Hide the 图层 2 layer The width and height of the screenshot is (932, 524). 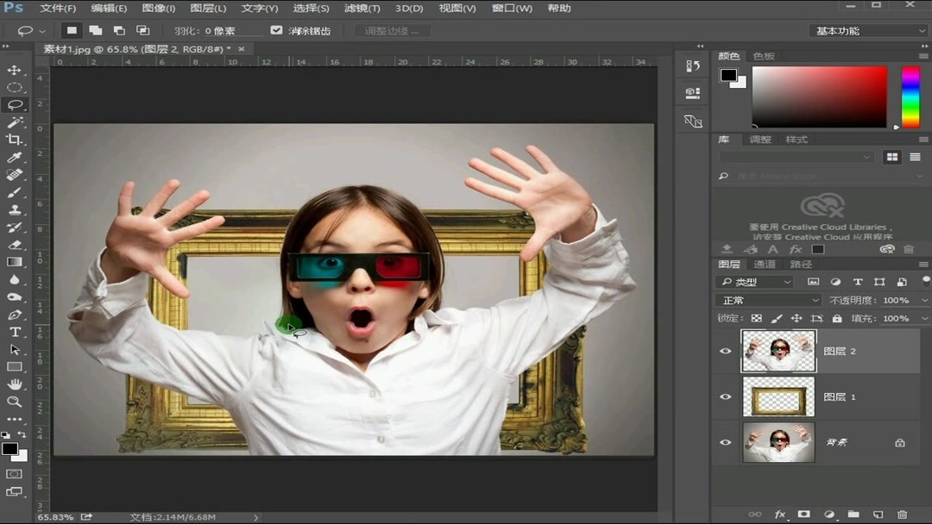726,351
